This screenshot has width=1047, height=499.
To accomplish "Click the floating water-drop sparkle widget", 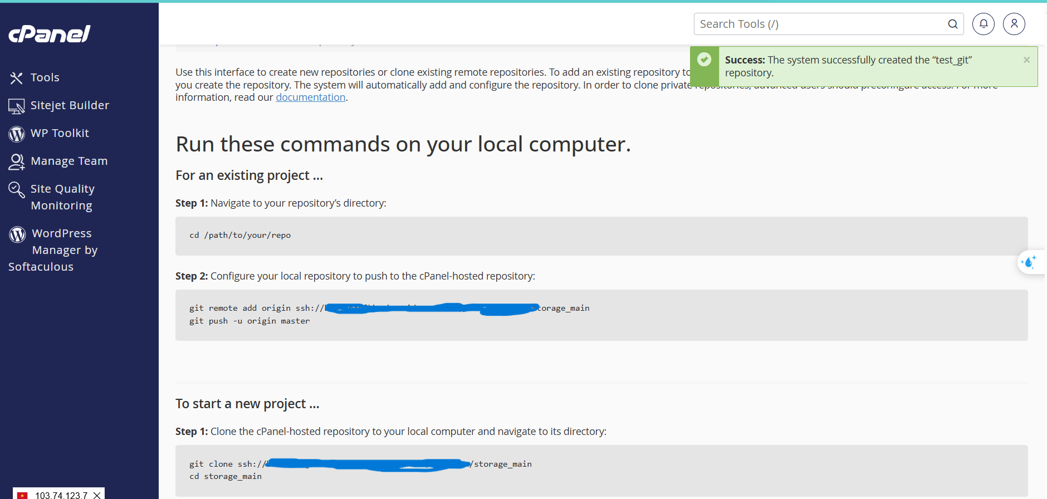I will tap(1029, 262).
